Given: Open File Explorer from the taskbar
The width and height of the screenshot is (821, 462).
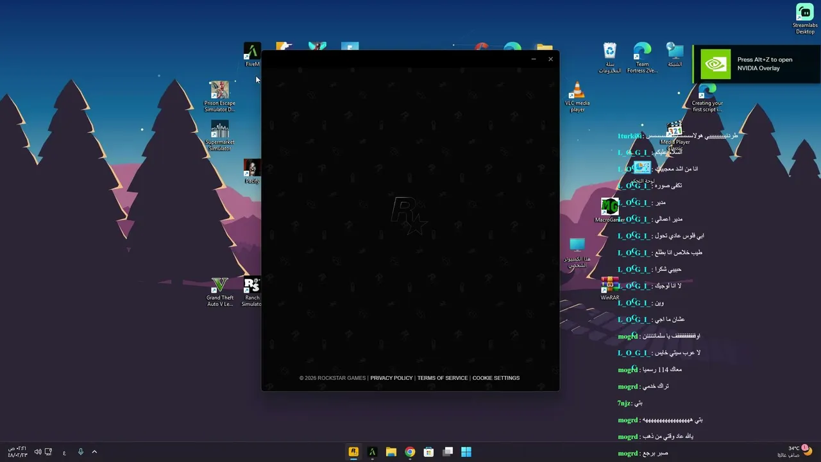Looking at the screenshot, I should (391, 452).
